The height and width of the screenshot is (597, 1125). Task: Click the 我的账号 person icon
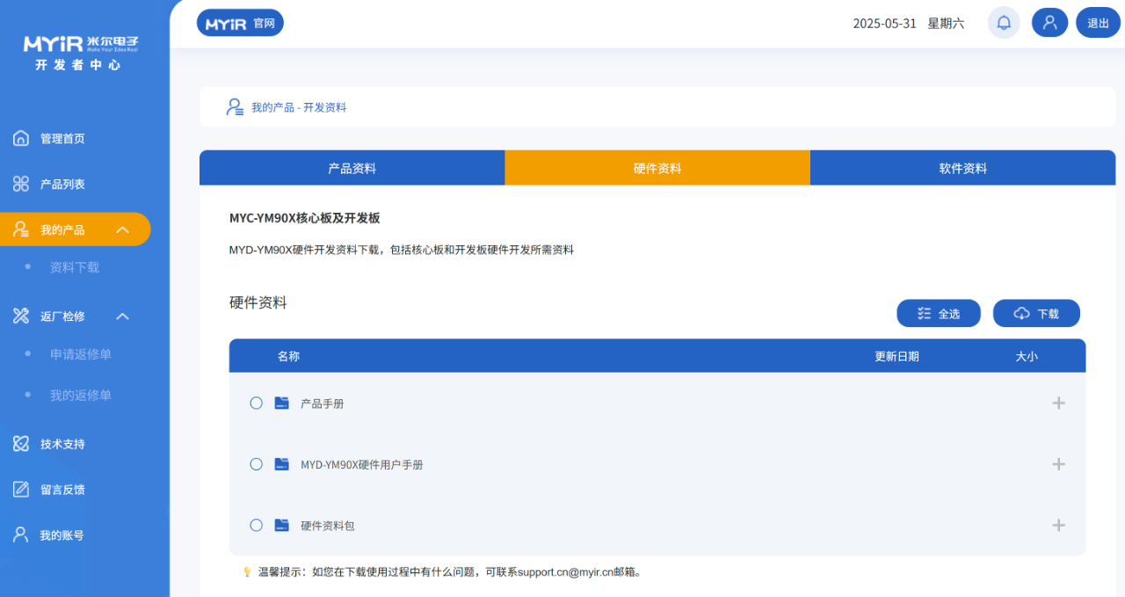tap(21, 535)
